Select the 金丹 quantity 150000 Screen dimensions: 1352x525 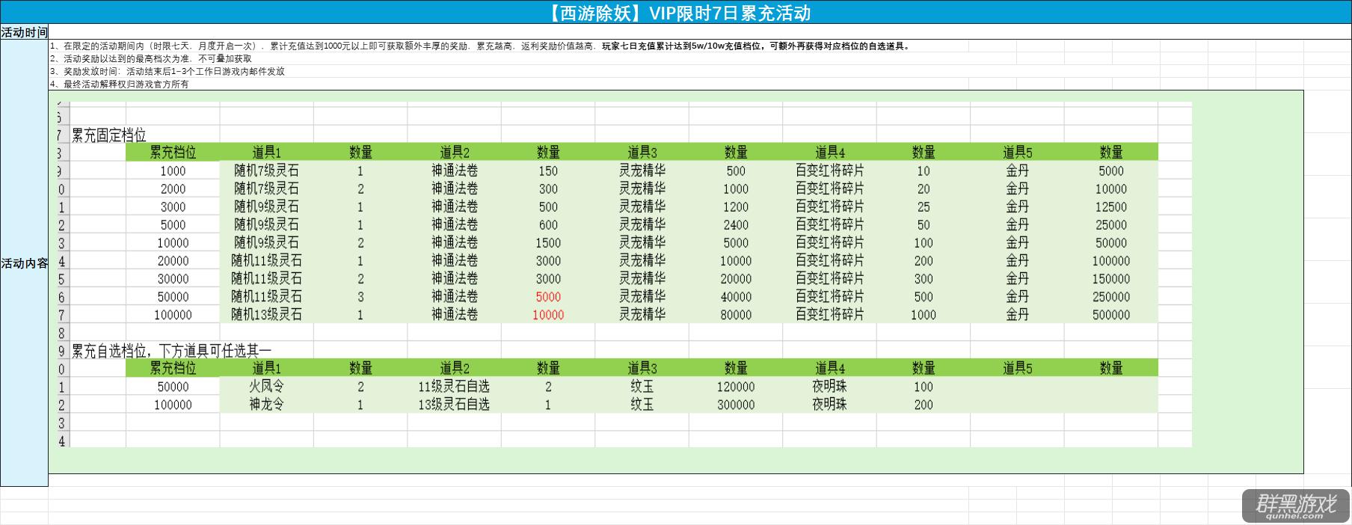(1111, 278)
